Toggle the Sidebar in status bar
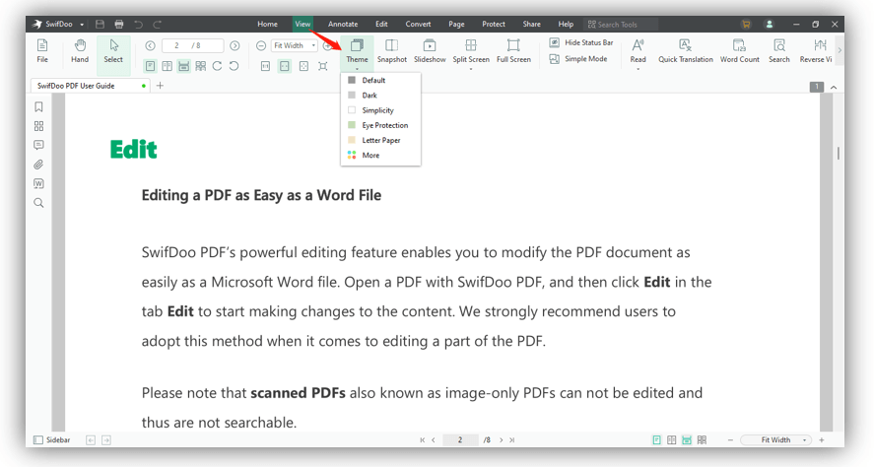Viewport: 874px width, 467px height. [52, 440]
